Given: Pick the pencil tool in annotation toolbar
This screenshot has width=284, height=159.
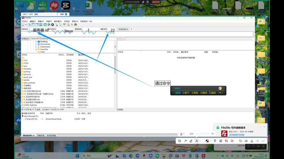Looking at the screenshot, I should [191, 141].
